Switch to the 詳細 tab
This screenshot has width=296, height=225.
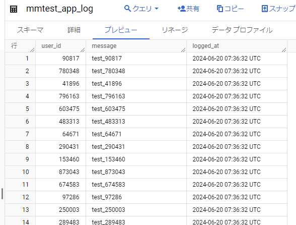pos(74,30)
